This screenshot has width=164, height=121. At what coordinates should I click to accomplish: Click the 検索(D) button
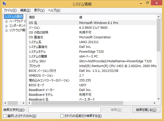(x=116, y=110)
